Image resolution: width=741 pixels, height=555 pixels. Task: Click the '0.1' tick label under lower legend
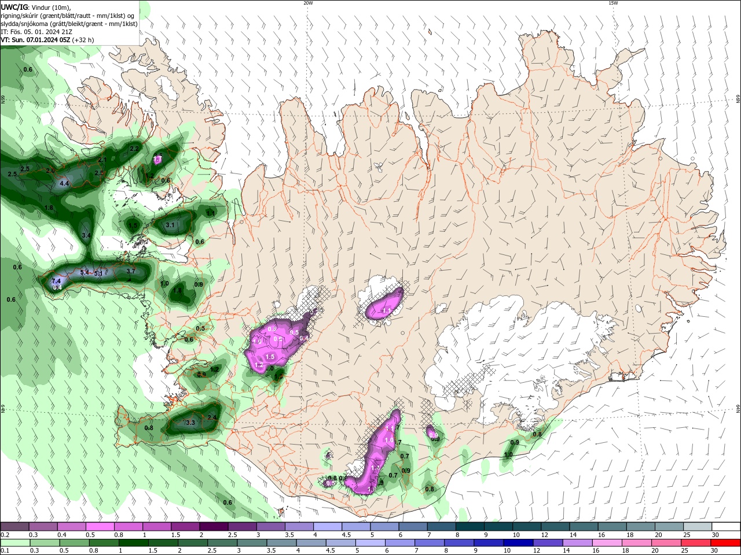pyautogui.click(x=5, y=551)
